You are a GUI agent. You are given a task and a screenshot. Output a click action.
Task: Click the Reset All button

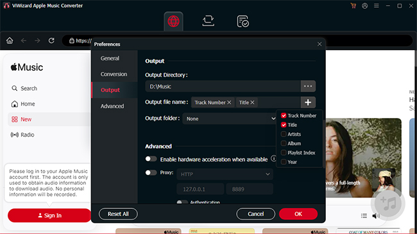pos(118,213)
